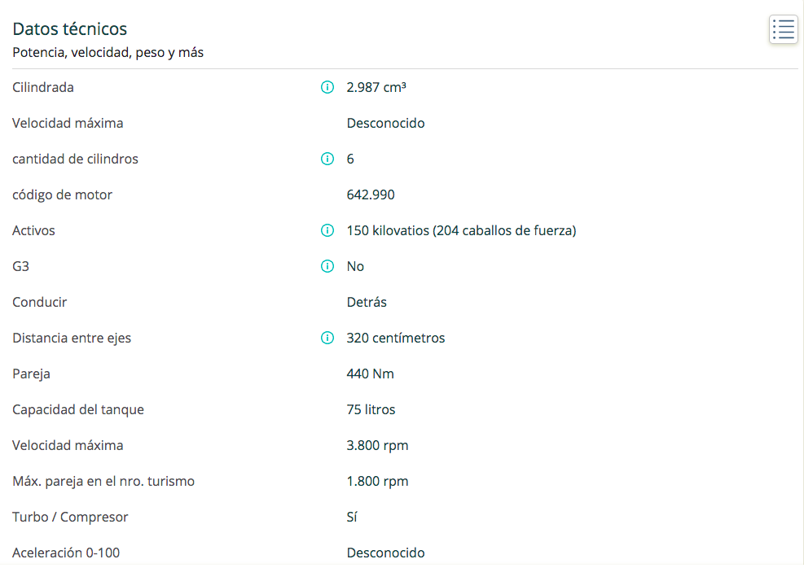
Task: Click info icon next to Cilindrada
Action: click(327, 87)
